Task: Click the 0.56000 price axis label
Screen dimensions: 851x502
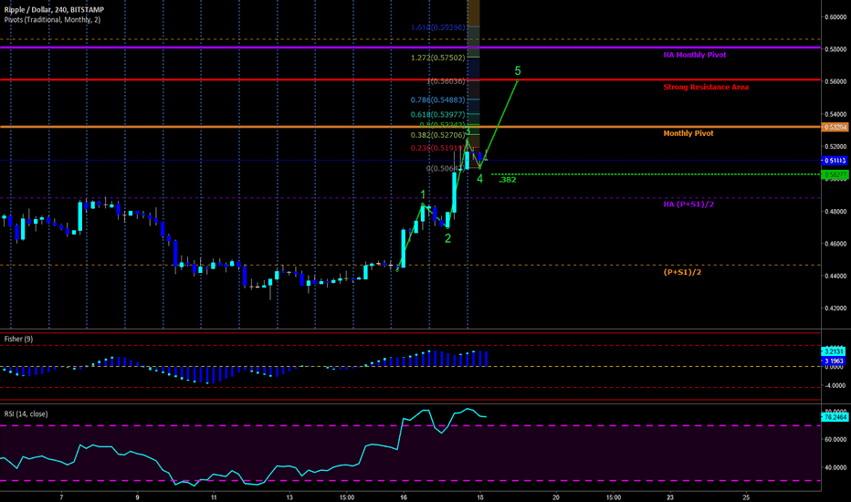Action: (x=835, y=81)
